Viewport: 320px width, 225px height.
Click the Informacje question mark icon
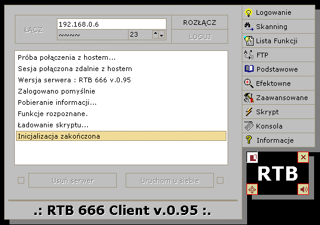(x=249, y=140)
